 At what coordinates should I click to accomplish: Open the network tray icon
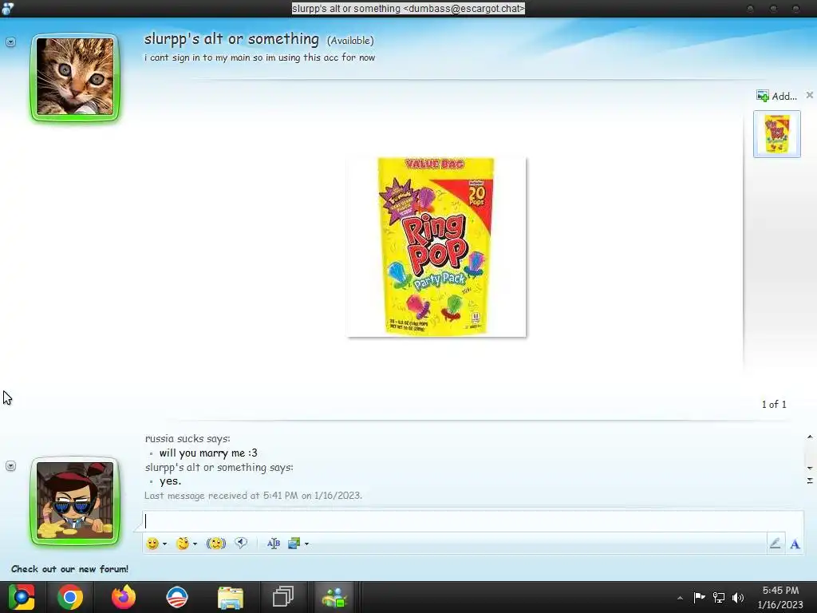[x=719, y=597]
